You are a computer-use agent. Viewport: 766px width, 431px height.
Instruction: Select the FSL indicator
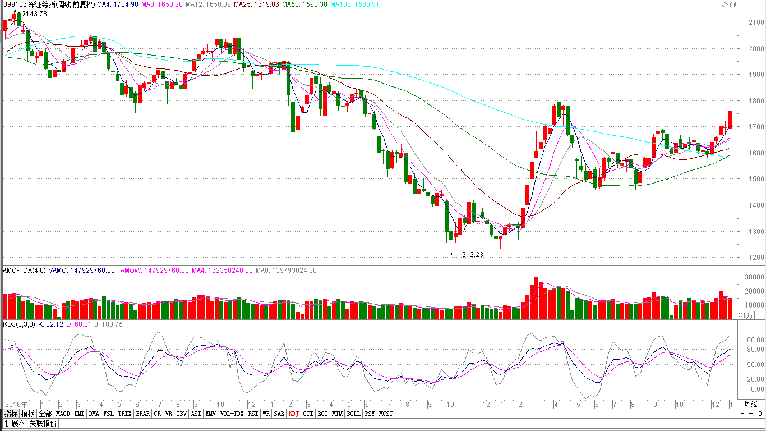point(109,414)
